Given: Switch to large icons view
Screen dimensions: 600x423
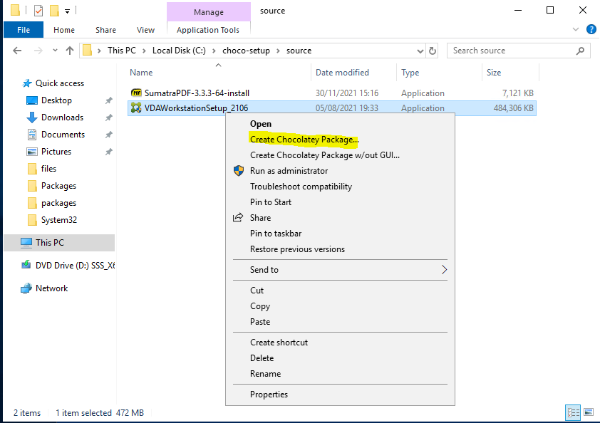Looking at the screenshot, I should click(x=589, y=412).
